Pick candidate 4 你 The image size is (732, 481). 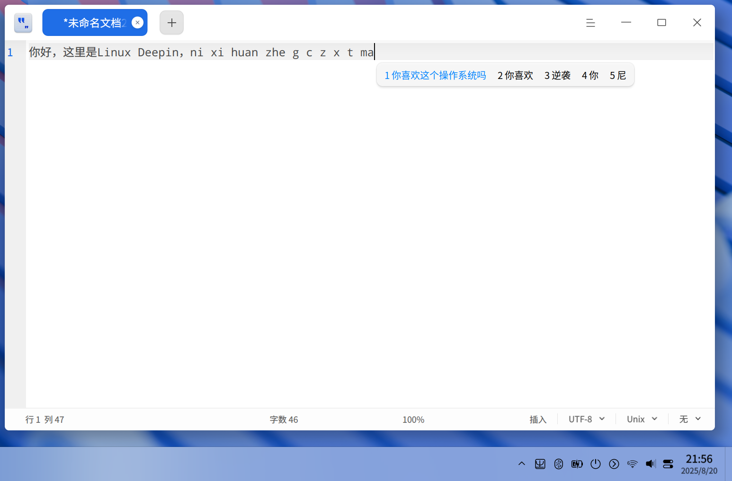[590, 75]
